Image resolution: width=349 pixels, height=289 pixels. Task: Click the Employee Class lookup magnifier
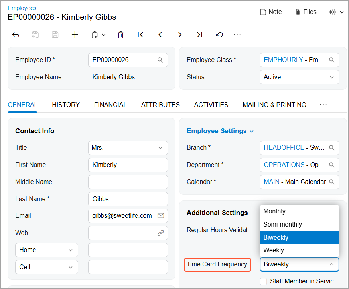(x=331, y=60)
